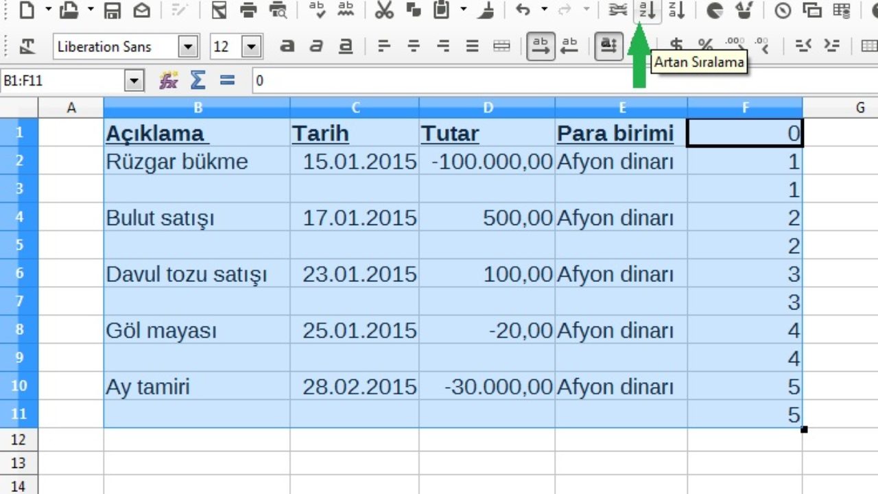Click the Sort Ascending (Artan Sıralama) icon
The width and height of the screenshot is (878, 494).
tap(647, 10)
